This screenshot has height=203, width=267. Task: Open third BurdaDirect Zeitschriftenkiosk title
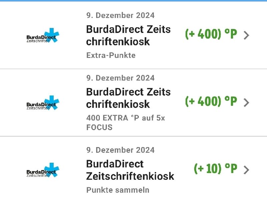click(x=130, y=170)
